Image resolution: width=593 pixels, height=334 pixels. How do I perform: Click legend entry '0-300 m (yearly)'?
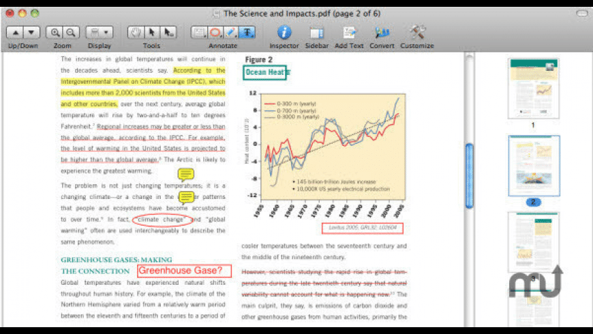click(290, 104)
